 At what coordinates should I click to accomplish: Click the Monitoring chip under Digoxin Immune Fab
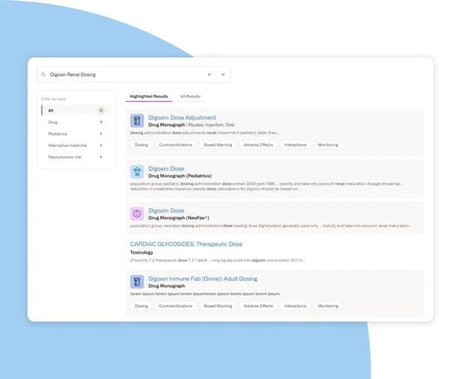click(328, 306)
